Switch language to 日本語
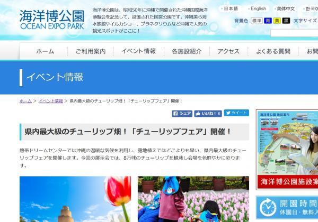This screenshot has height=222, width=318. point(230,8)
